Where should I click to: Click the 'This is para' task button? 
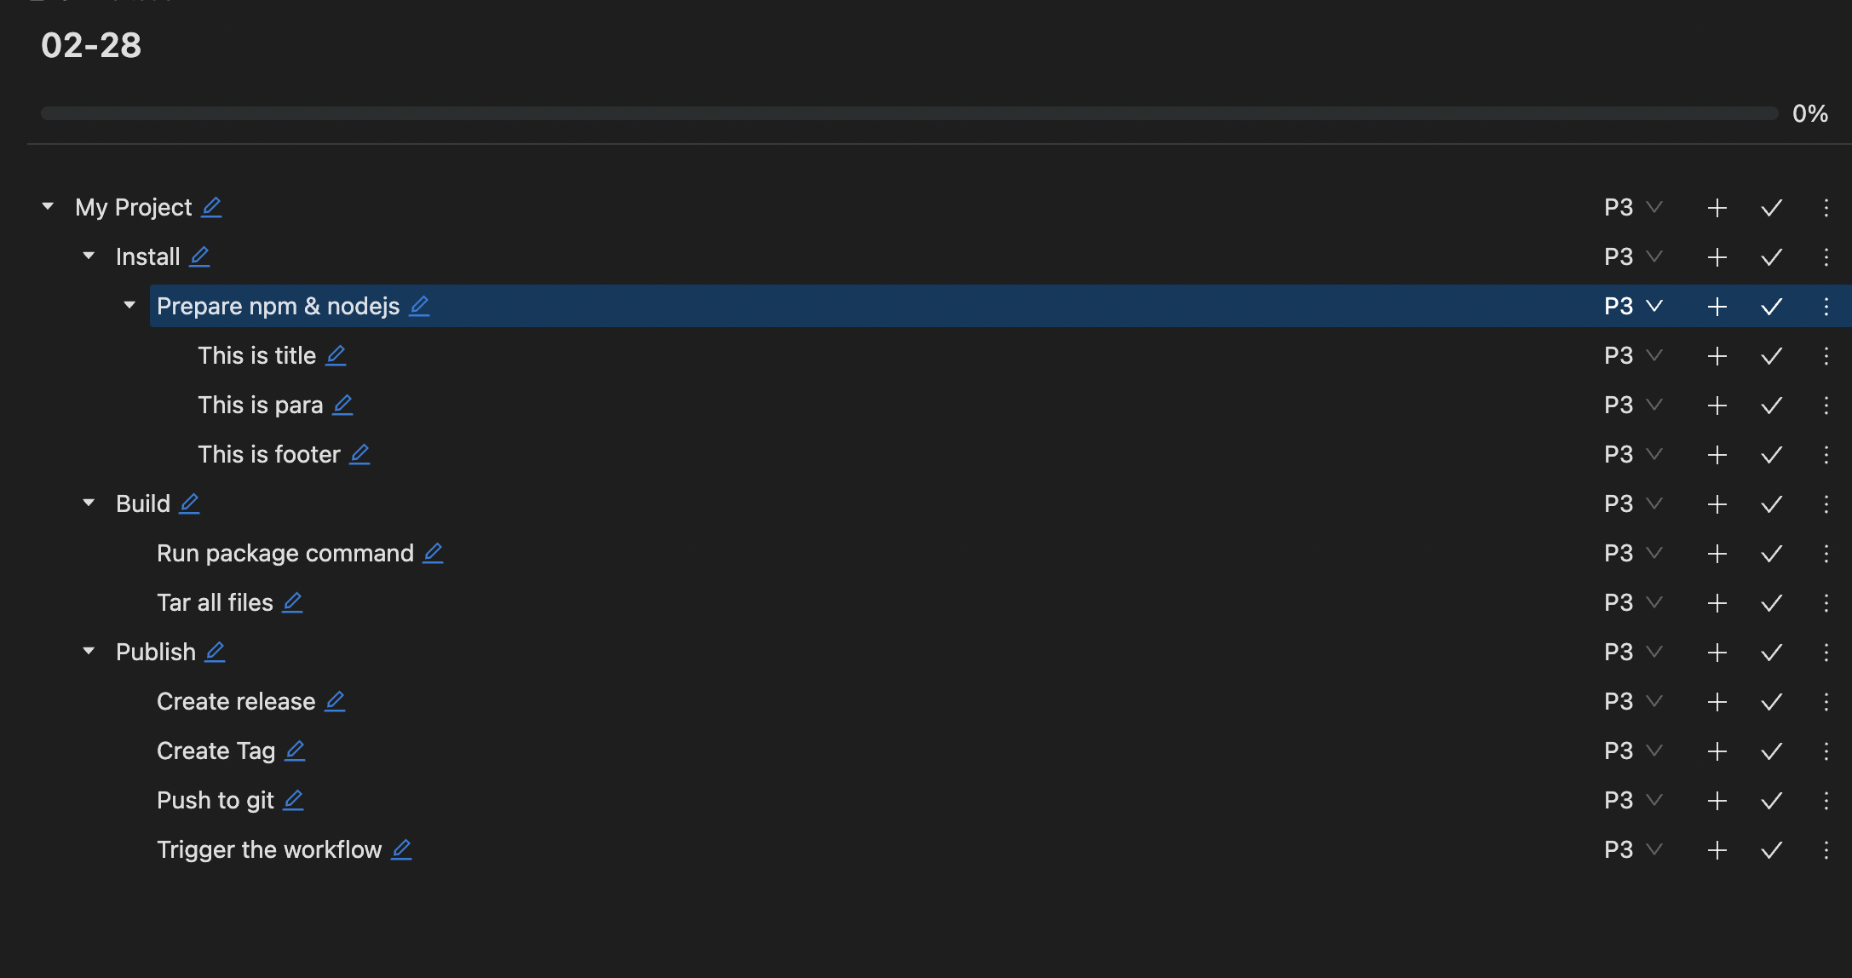click(x=260, y=403)
